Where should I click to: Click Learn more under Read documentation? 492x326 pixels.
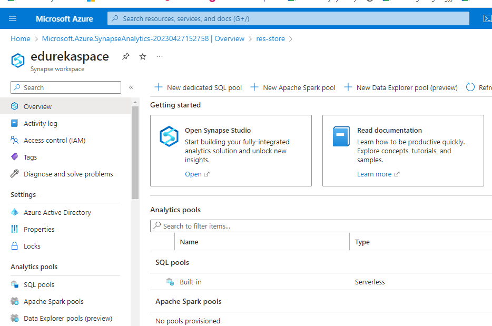(375, 174)
